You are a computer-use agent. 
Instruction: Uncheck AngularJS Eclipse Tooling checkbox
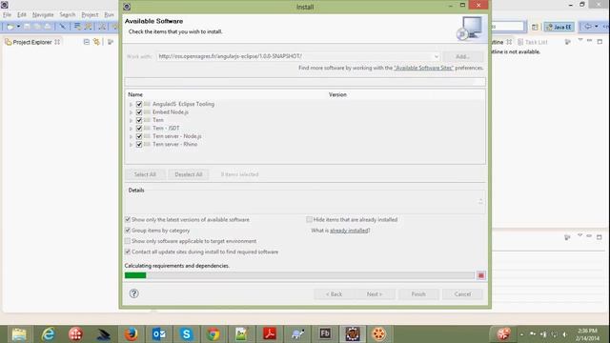click(139, 104)
